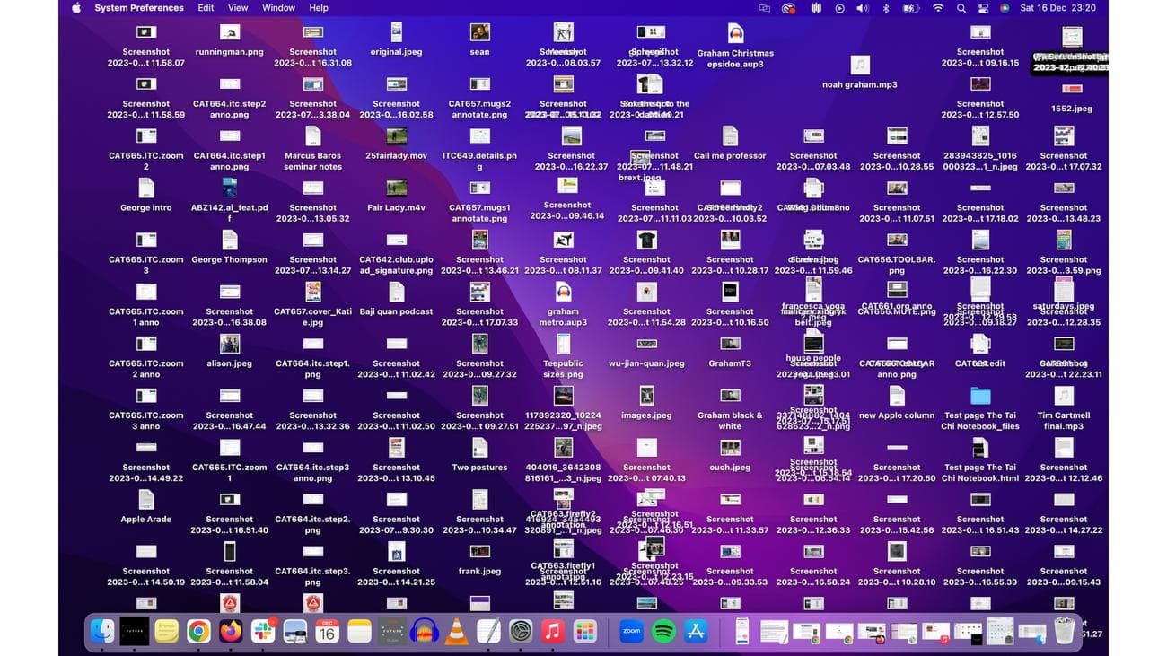Screen dimensions: 1167x656
Task: Launch Slack from the Dock
Action: 264,631
